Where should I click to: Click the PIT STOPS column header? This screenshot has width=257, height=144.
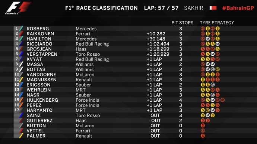click(182, 23)
